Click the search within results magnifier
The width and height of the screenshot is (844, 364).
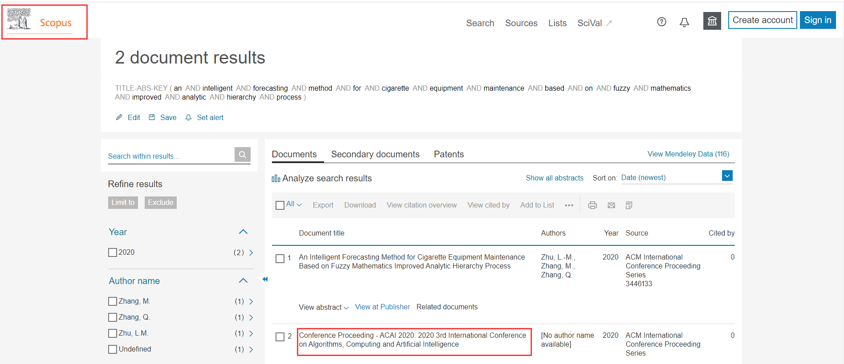[242, 155]
